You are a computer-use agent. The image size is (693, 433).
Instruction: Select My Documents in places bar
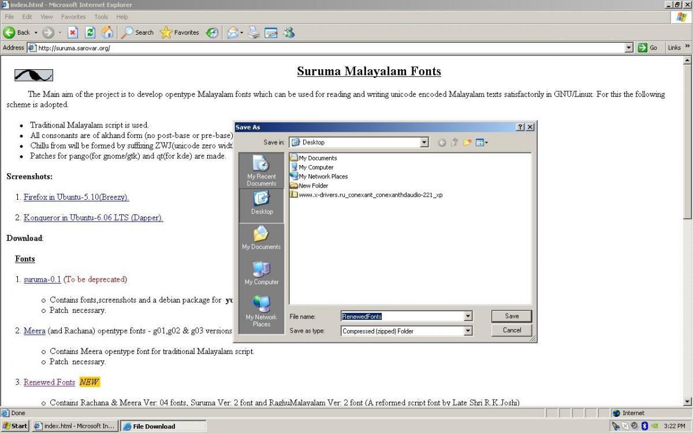[262, 237]
